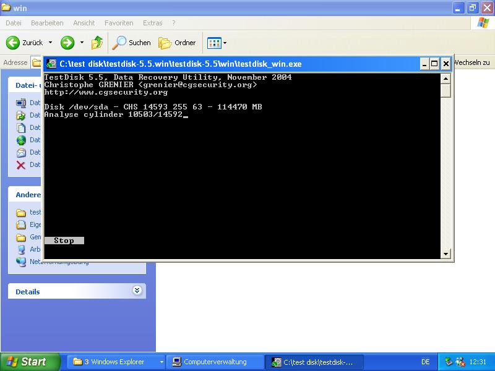Screen dimensions: 495x371
Task: Click the copy file icon in tasks
Action: coord(21,128)
